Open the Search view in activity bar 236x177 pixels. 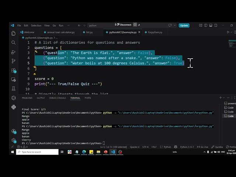(x=13, y=43)
